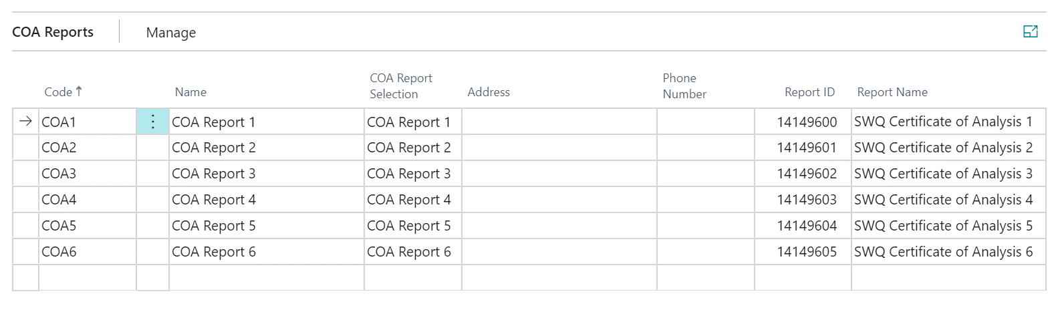Sort by the Code column header
This screenshot has height=318, width=1058.
58,92
